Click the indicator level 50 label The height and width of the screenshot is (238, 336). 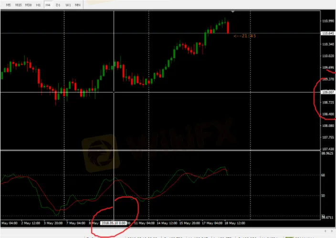(x=323, y=196)
